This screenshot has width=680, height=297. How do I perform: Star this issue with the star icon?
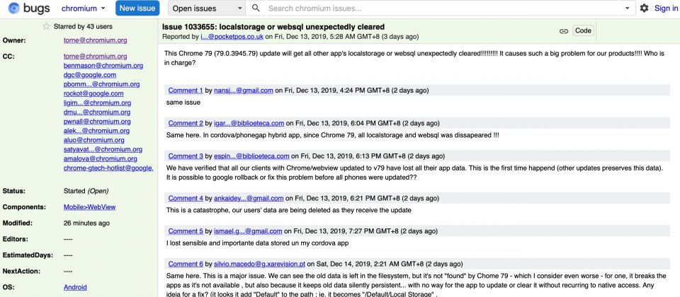coord(47,26)
